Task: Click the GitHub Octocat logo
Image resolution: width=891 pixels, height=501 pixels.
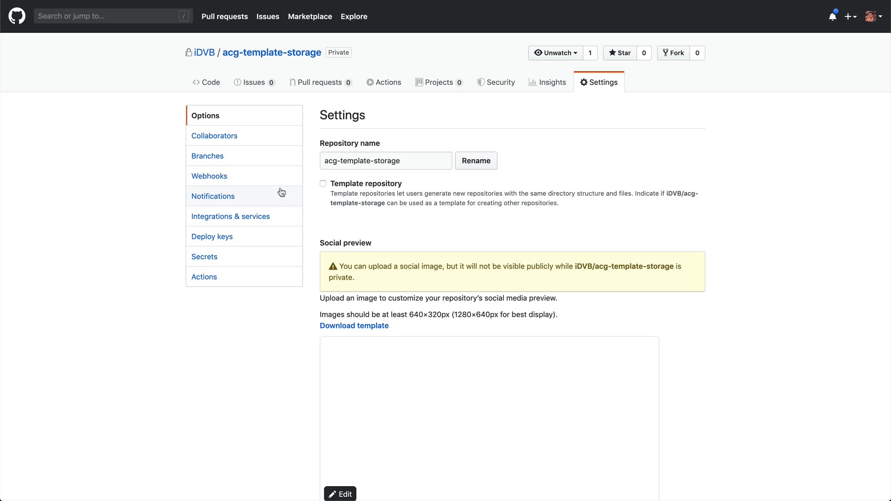Action: click(17, 16)
